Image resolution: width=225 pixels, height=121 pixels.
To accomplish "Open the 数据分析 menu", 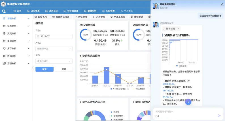I will pos(90,11).
